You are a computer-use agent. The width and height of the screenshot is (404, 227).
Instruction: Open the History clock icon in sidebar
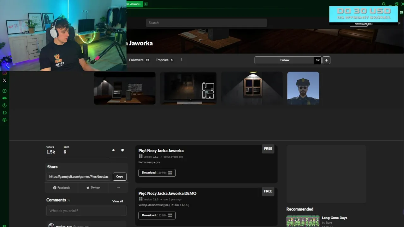point(4,106)
